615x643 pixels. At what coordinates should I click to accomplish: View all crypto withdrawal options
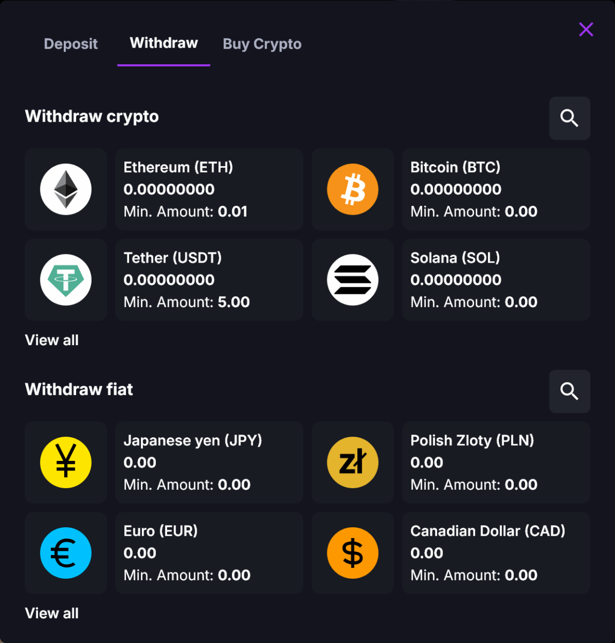click(x=51, y=340)
